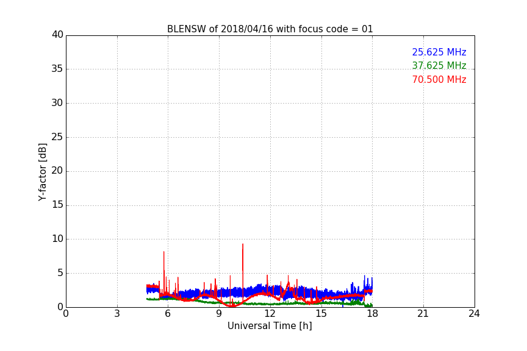Click the tallest red spike peak near 10 h

point(243,244)
